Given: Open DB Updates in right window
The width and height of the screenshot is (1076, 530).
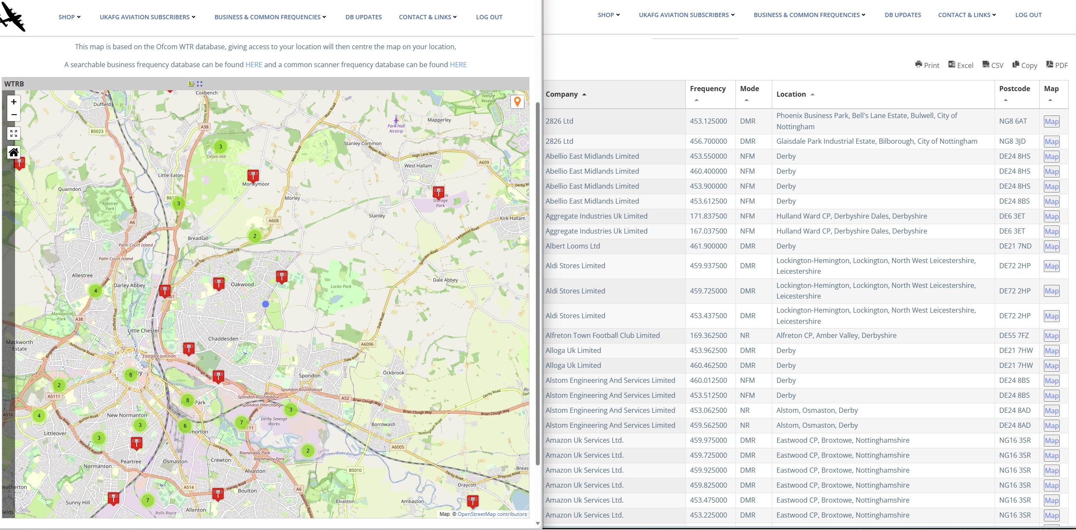Looking at the screenshot, I should (x=903, y=15).
